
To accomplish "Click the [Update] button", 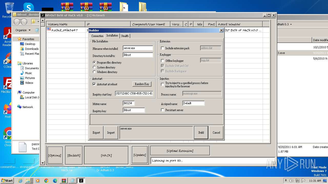I will pyautogui.click(x=140, y=155).
